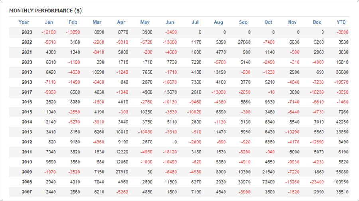Click the 2017 October value -10
Screen dimensions: 359x201
[272, 92]
